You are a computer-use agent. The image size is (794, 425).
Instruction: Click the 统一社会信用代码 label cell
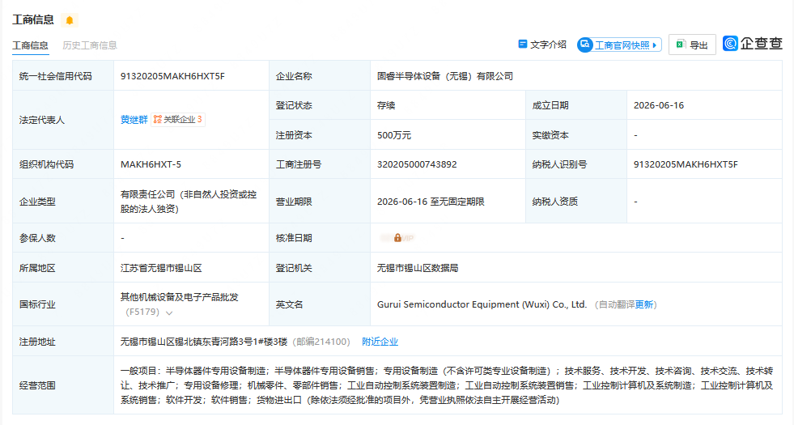63,76
